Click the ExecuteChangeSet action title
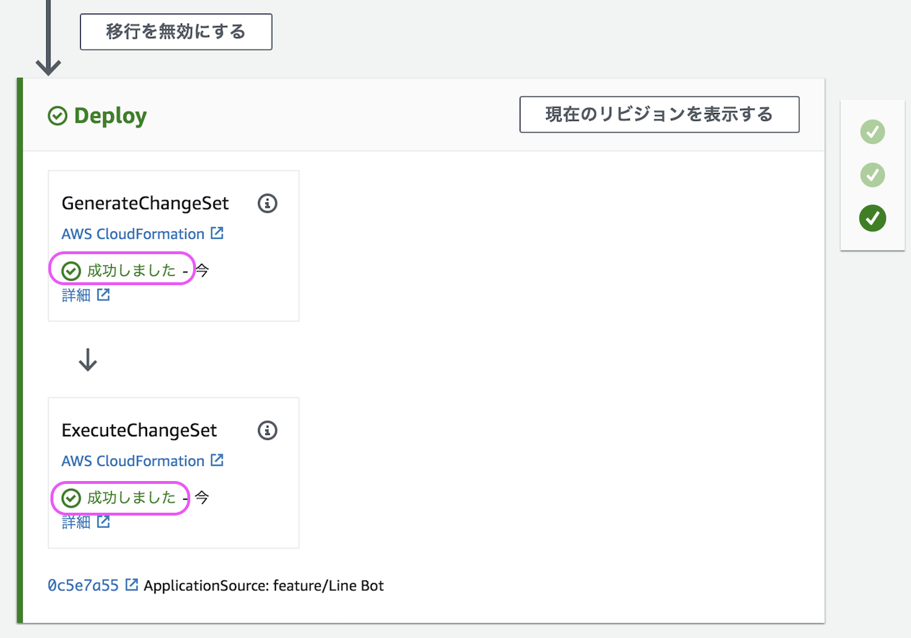911x638 pixels. tap(139, 431)
